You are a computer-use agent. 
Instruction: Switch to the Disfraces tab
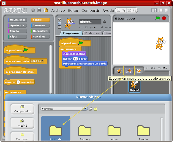[92, 33]
